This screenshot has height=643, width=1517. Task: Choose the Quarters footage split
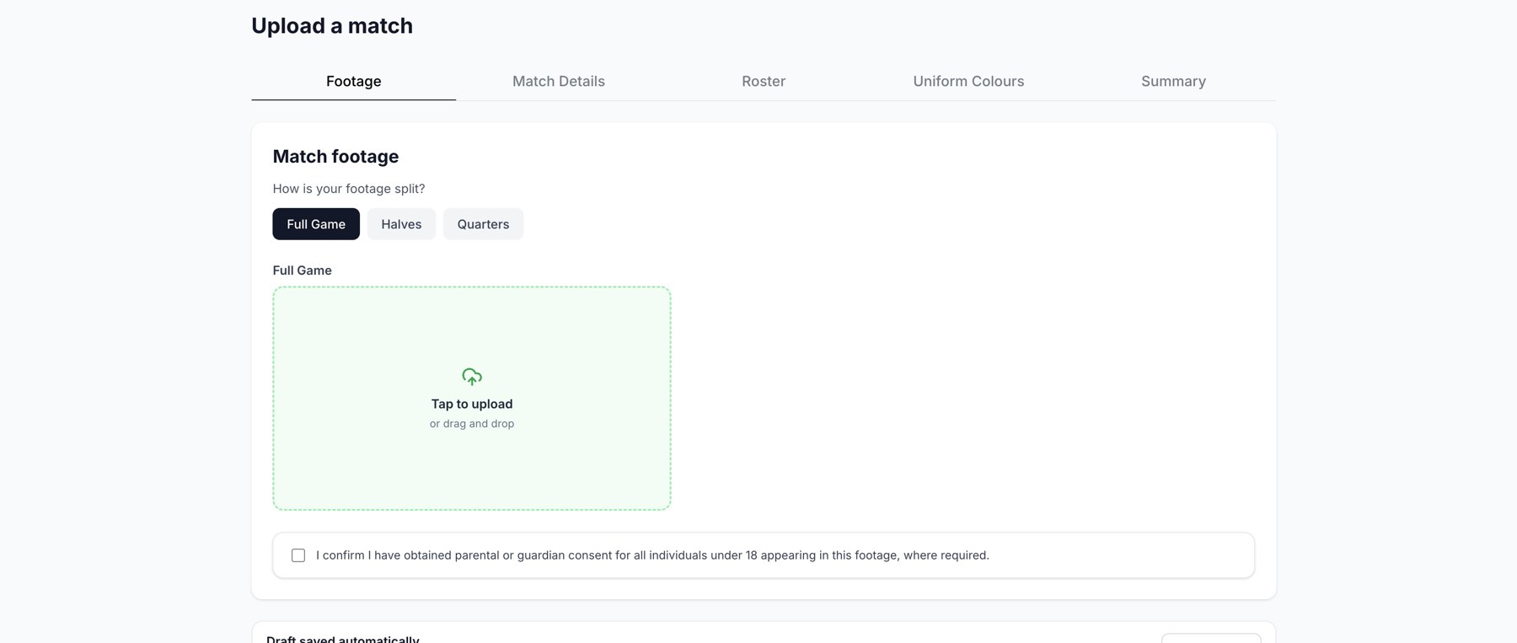[x=483, y=224]
